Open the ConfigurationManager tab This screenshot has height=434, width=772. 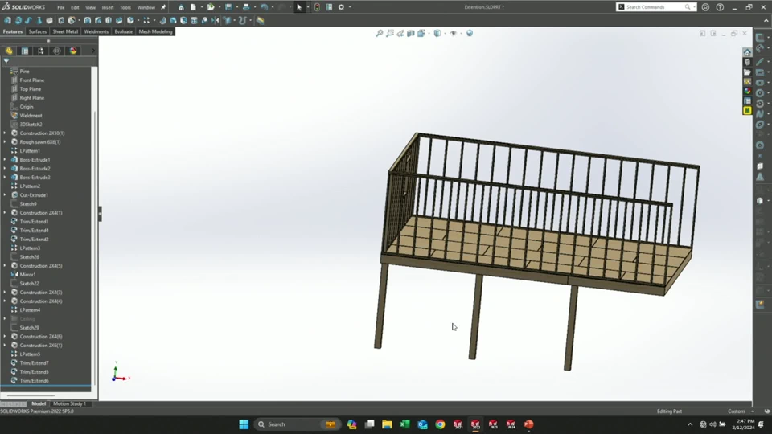[x=41, y=51]
